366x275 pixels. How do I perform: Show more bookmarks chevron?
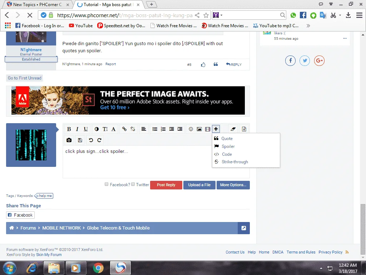pyautogui.click(x=308, y=26)
